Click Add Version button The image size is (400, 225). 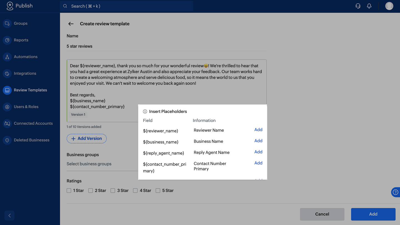click(87, 139)
